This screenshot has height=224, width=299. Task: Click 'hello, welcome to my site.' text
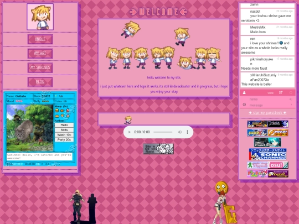tap(164, 77)
